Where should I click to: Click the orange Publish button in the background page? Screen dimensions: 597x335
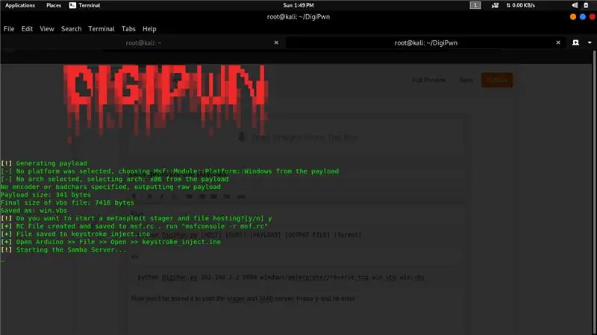497,80
